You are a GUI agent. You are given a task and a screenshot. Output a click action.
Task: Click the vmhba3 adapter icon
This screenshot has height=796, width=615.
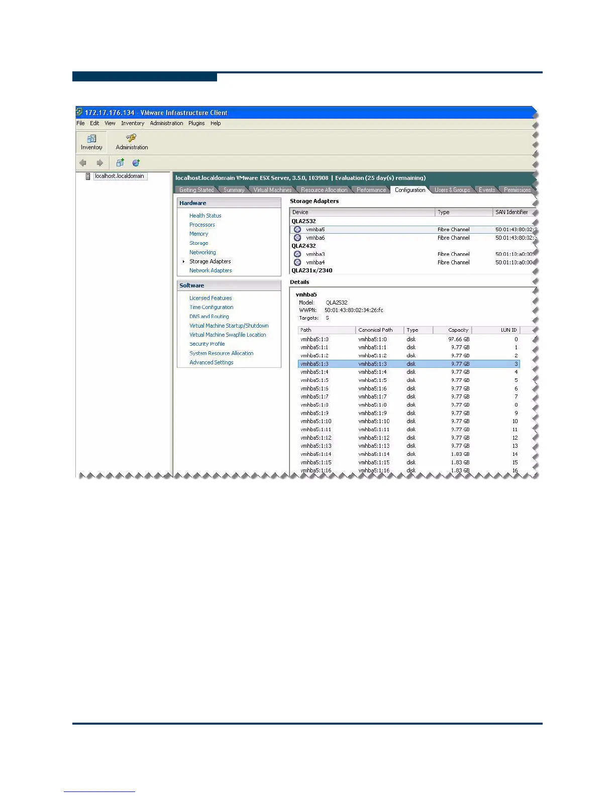(x=297, y=254)
